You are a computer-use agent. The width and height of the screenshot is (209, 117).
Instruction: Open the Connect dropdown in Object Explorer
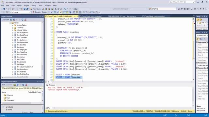5,19
